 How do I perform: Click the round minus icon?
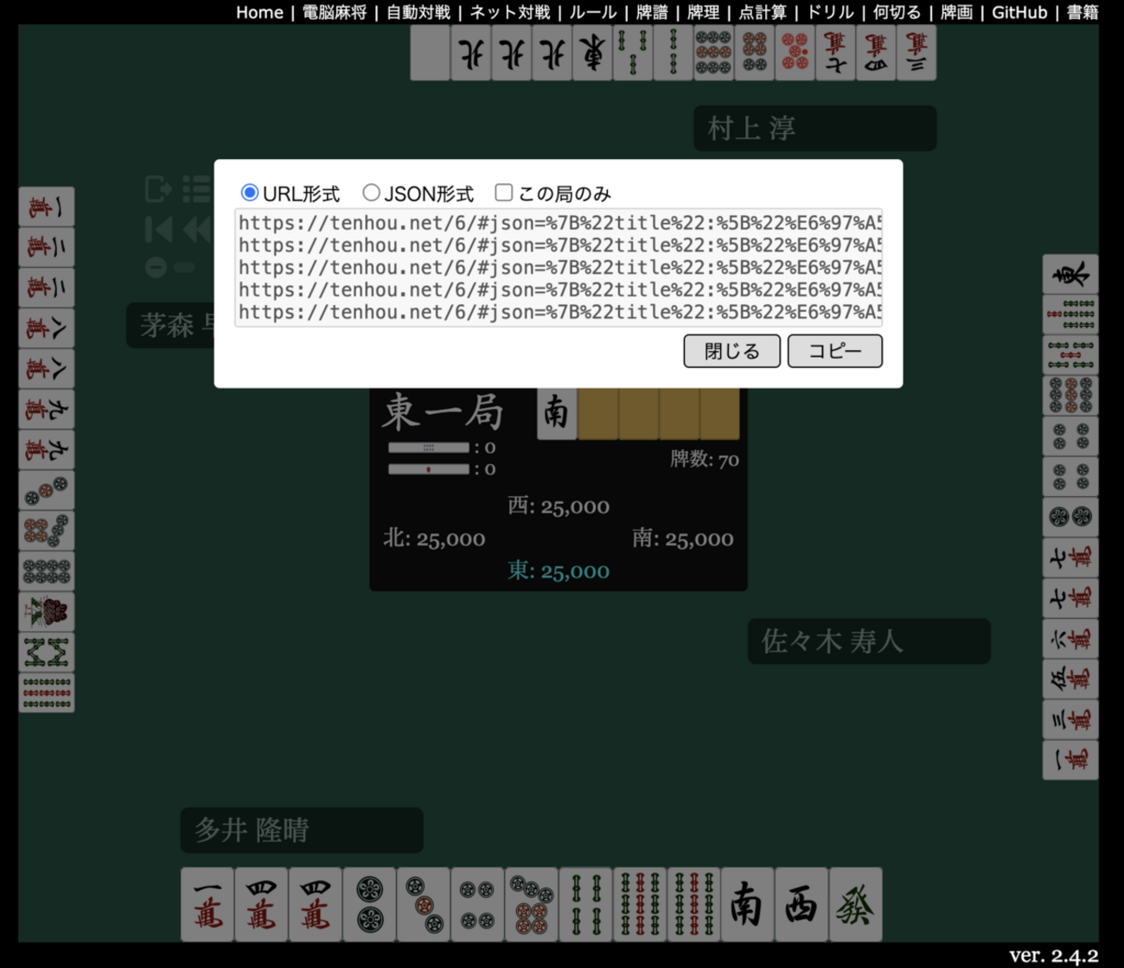click(x=156, y=267)
